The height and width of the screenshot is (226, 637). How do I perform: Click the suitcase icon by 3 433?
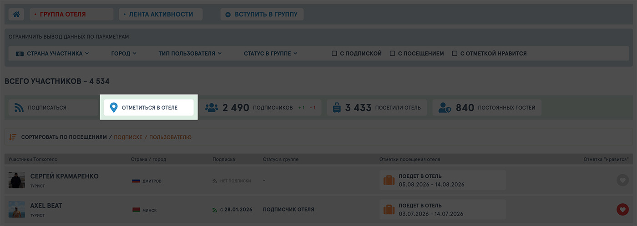[x=337, y=108]
